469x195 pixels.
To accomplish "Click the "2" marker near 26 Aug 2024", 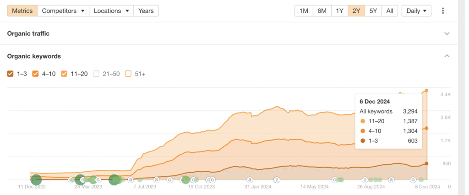I will pos(365,180).
